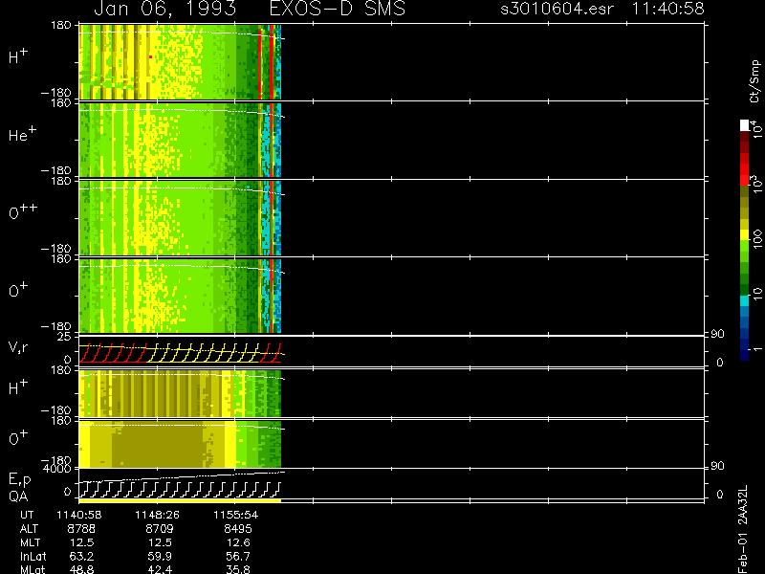The width and height of the screenshot is (765, 574).
Task: Select MLat value 48.8
Action: click(x=81, y=569)
